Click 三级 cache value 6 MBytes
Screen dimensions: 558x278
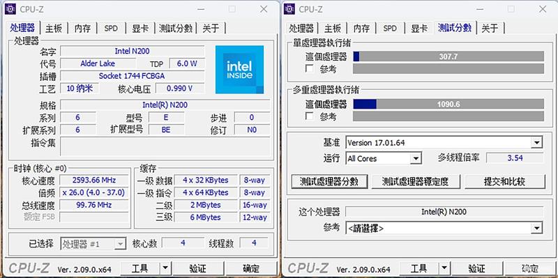pos(205,217)
